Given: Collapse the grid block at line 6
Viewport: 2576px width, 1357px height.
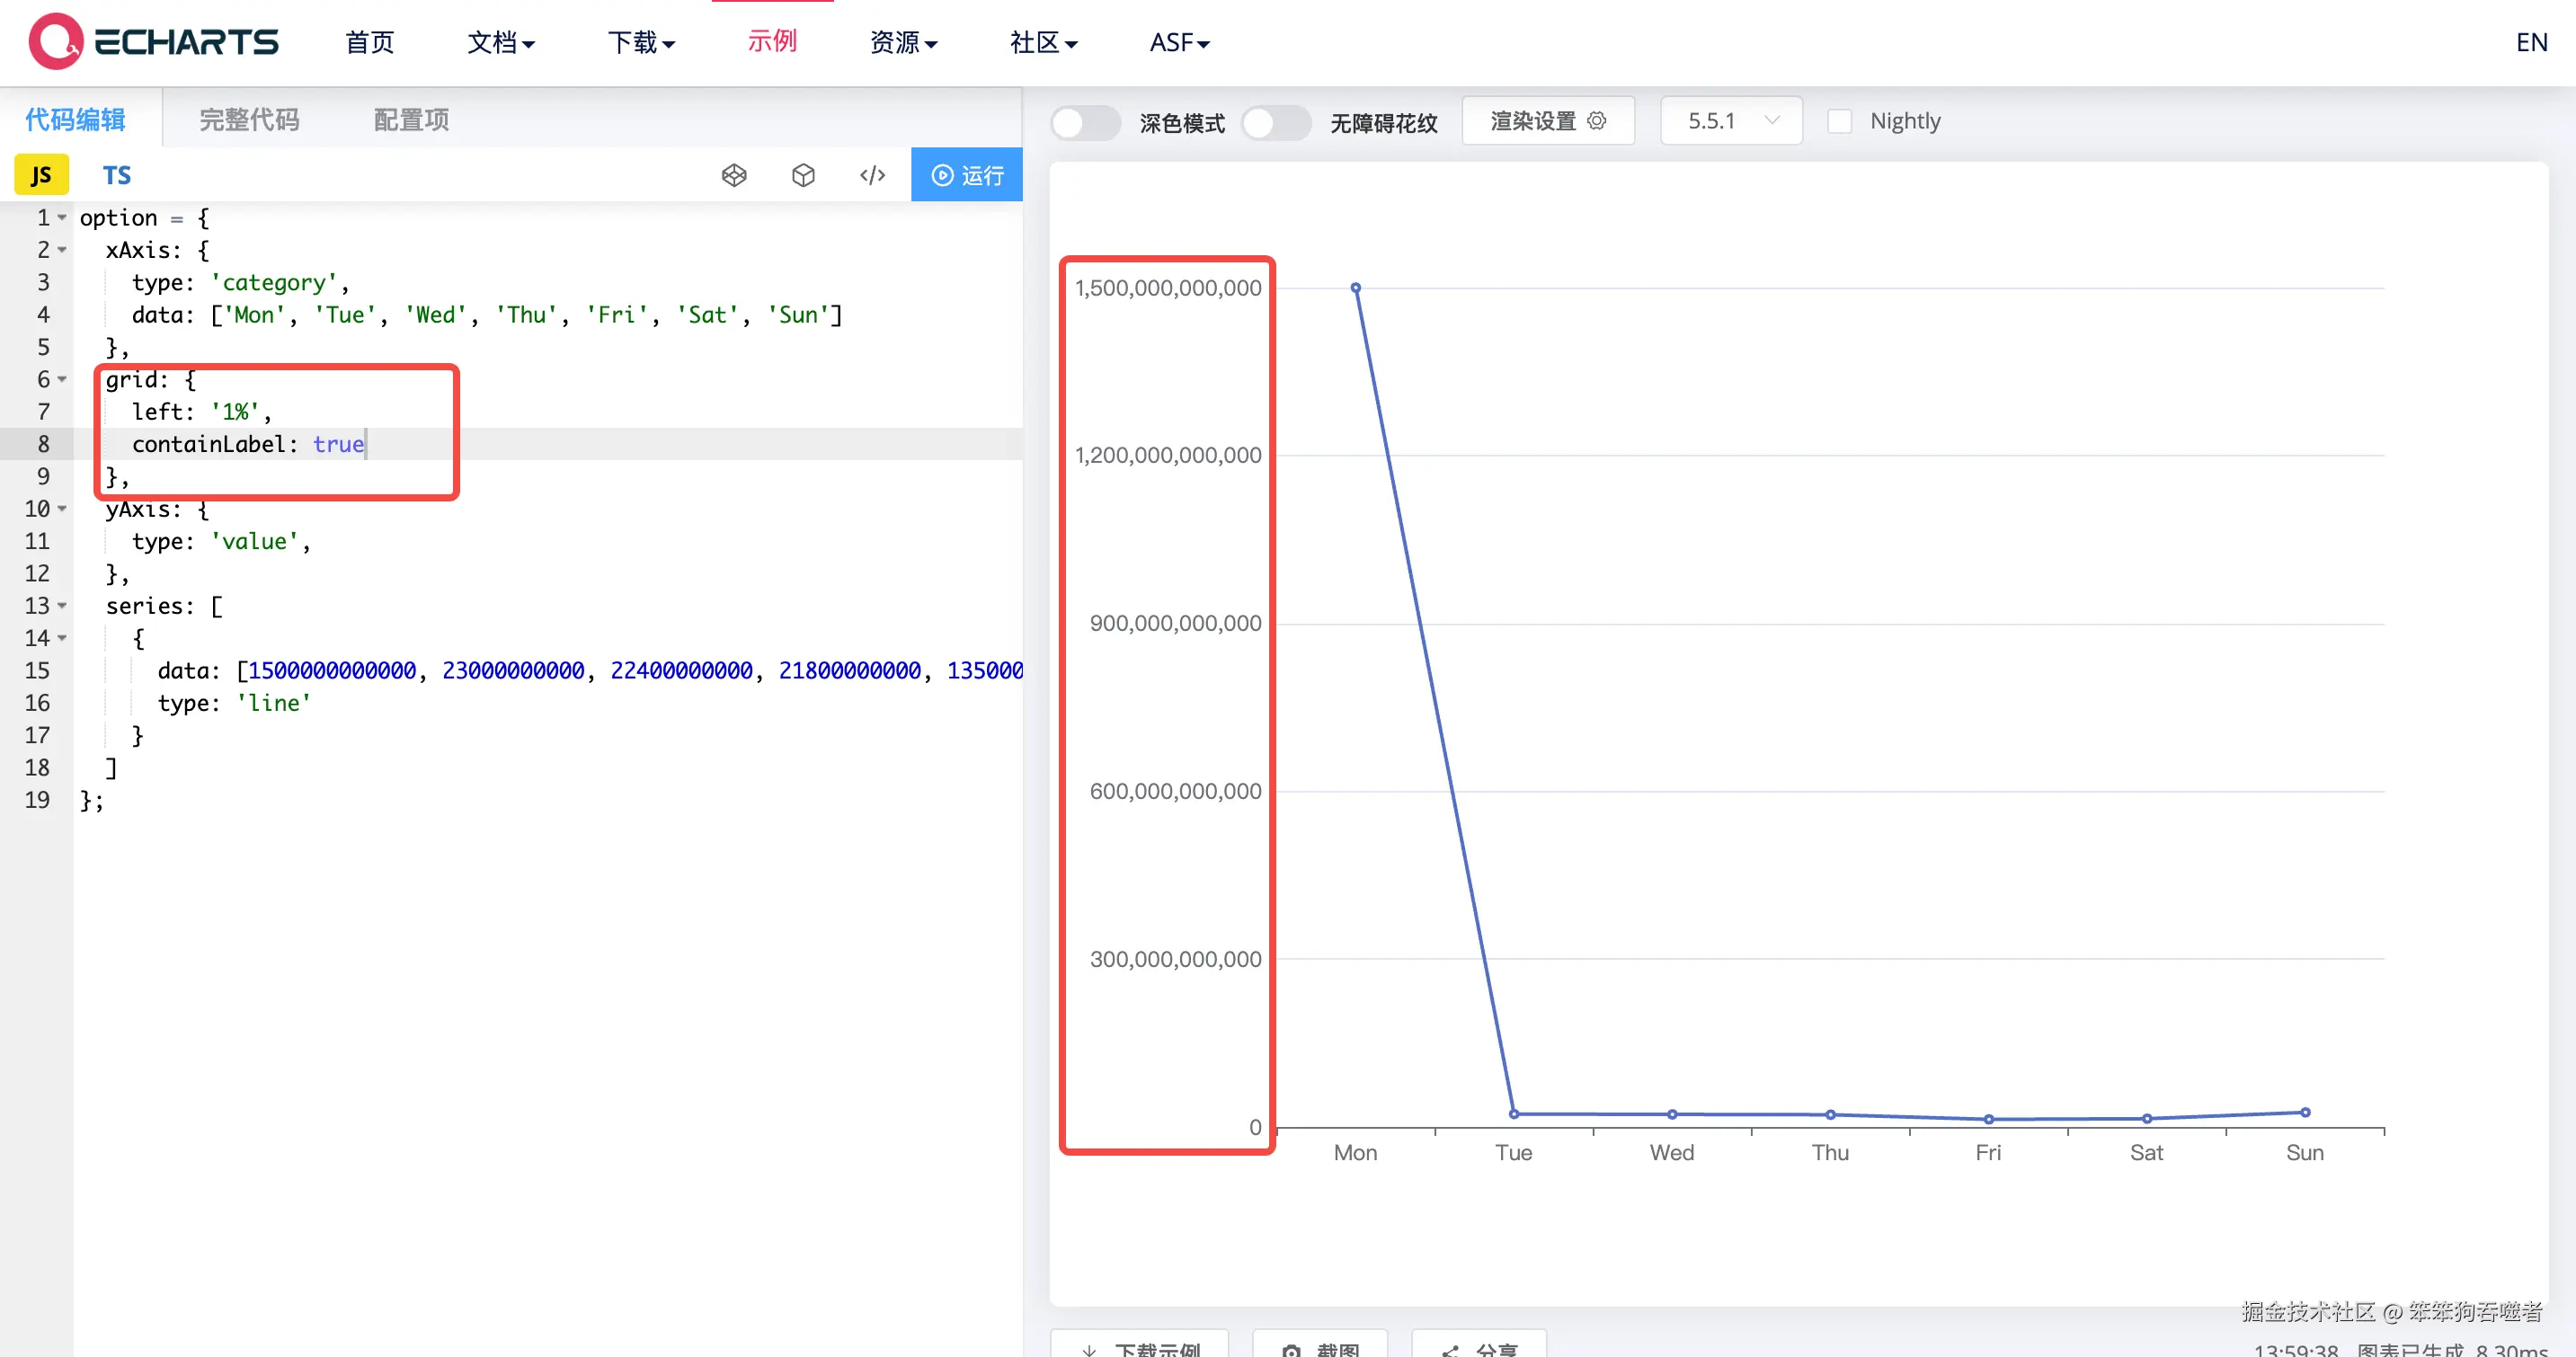Looking at the screenshot, I should [x=62, y=379].
